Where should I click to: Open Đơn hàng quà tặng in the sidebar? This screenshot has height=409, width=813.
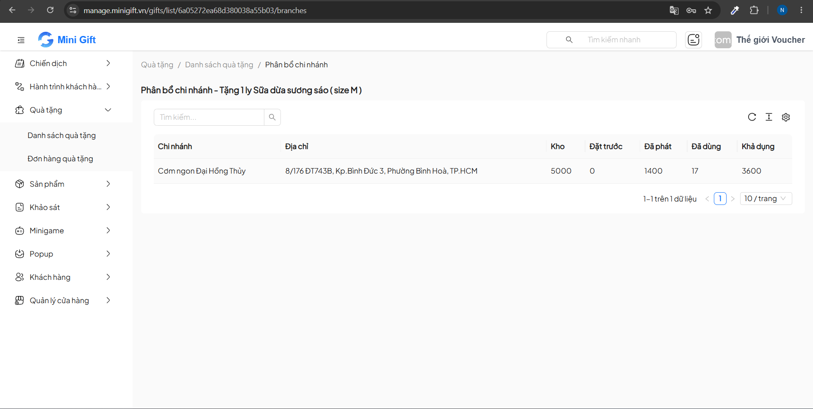click(x=60, y=159)
